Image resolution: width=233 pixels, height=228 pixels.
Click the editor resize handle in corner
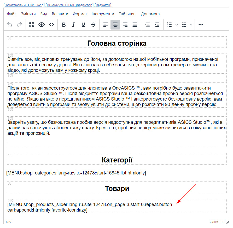click(228, 222)
